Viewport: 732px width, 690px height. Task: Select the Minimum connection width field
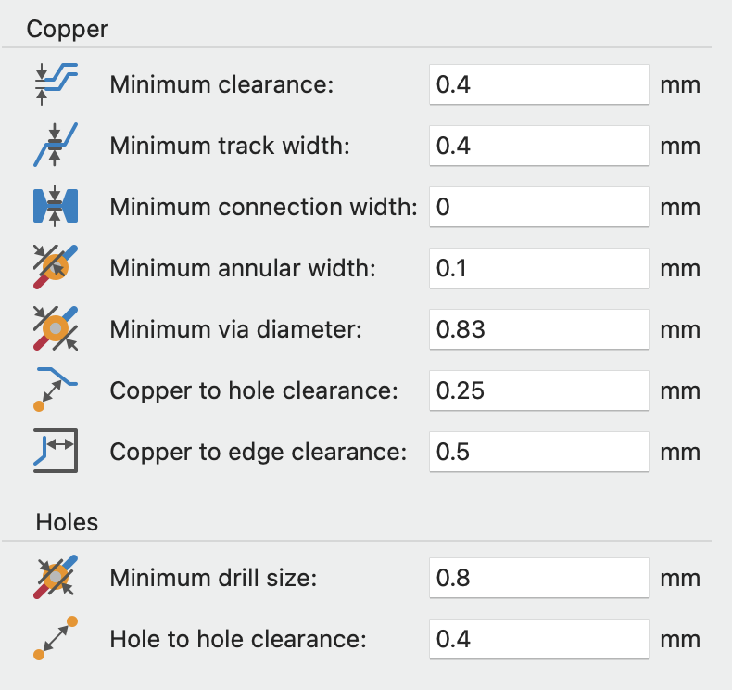[539, 207]
